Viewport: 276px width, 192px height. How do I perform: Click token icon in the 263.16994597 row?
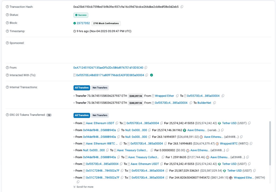(x=201, y=137)
